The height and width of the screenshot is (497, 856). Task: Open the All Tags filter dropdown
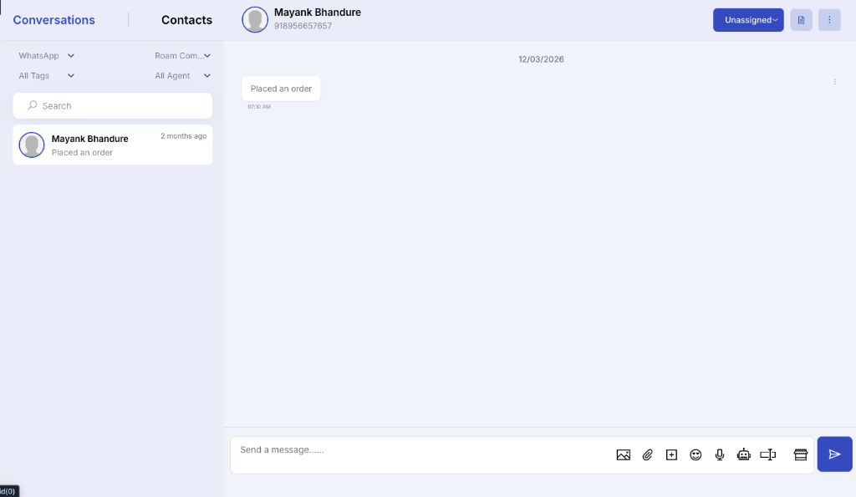47,76
